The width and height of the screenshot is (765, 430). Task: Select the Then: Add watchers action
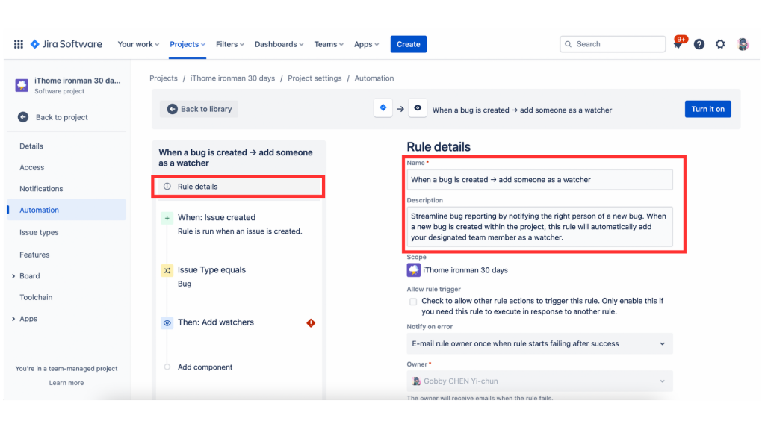coord(216,322)
